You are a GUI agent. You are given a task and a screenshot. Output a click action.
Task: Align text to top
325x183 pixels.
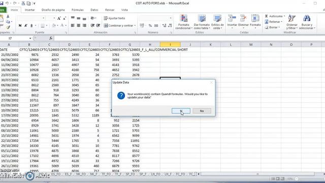73,18
